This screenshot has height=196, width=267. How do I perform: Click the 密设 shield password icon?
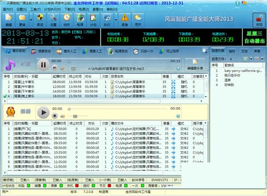tap(40, 20)
